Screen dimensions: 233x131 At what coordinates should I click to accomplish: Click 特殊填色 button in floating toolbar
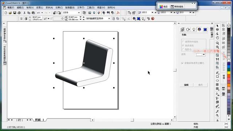pos(177,7)
